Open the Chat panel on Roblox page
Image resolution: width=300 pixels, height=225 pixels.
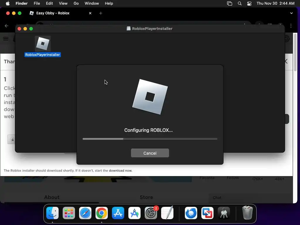(x=217, y=198)
